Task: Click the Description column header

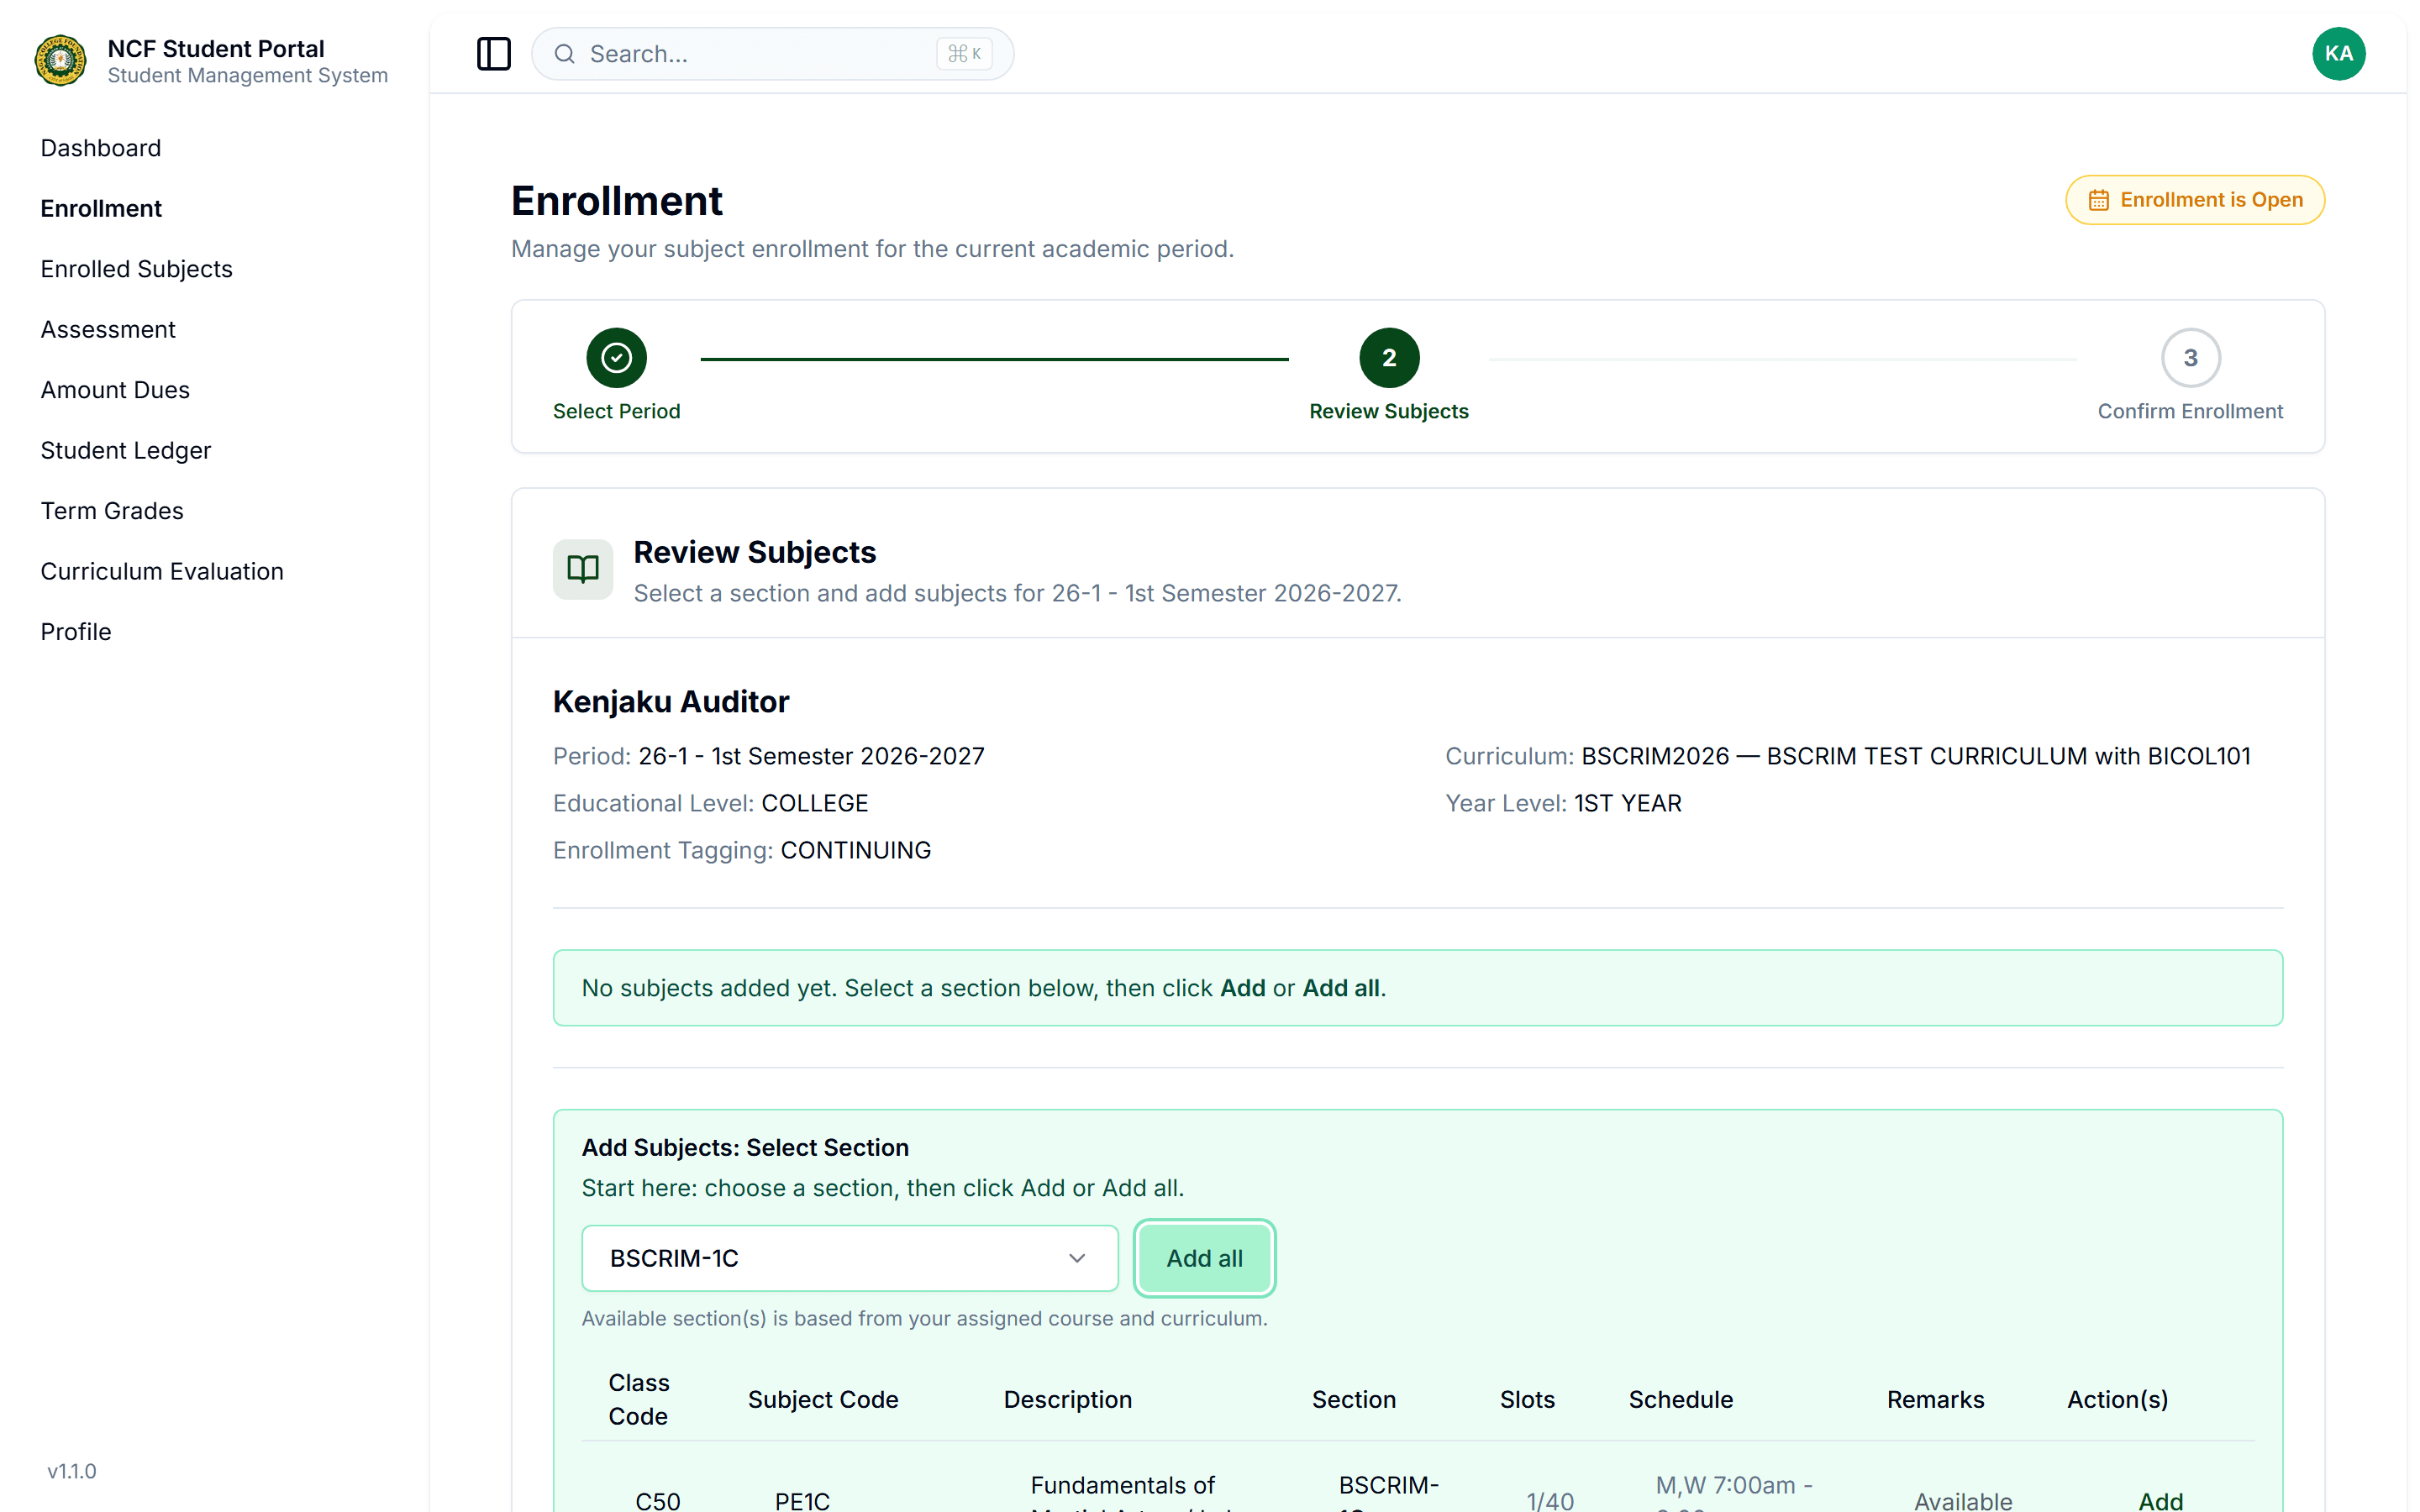Action: click(1067, 1399)
